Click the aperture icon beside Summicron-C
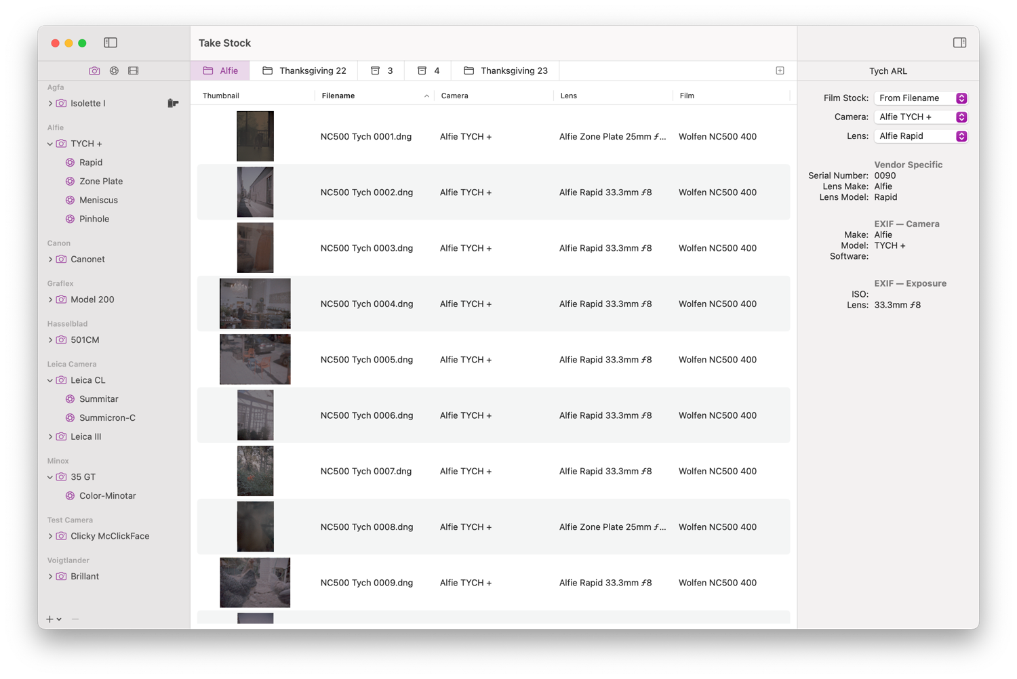The height and width of the screenshot is (679, 1017). pyautogui.click(x=70, y=417)
